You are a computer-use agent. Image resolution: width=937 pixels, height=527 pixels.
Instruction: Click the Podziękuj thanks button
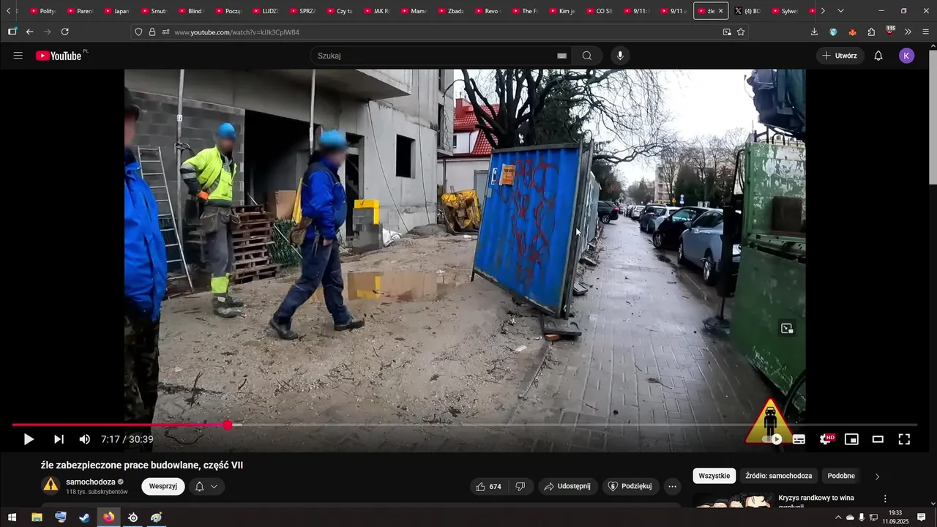pos(630,486)
